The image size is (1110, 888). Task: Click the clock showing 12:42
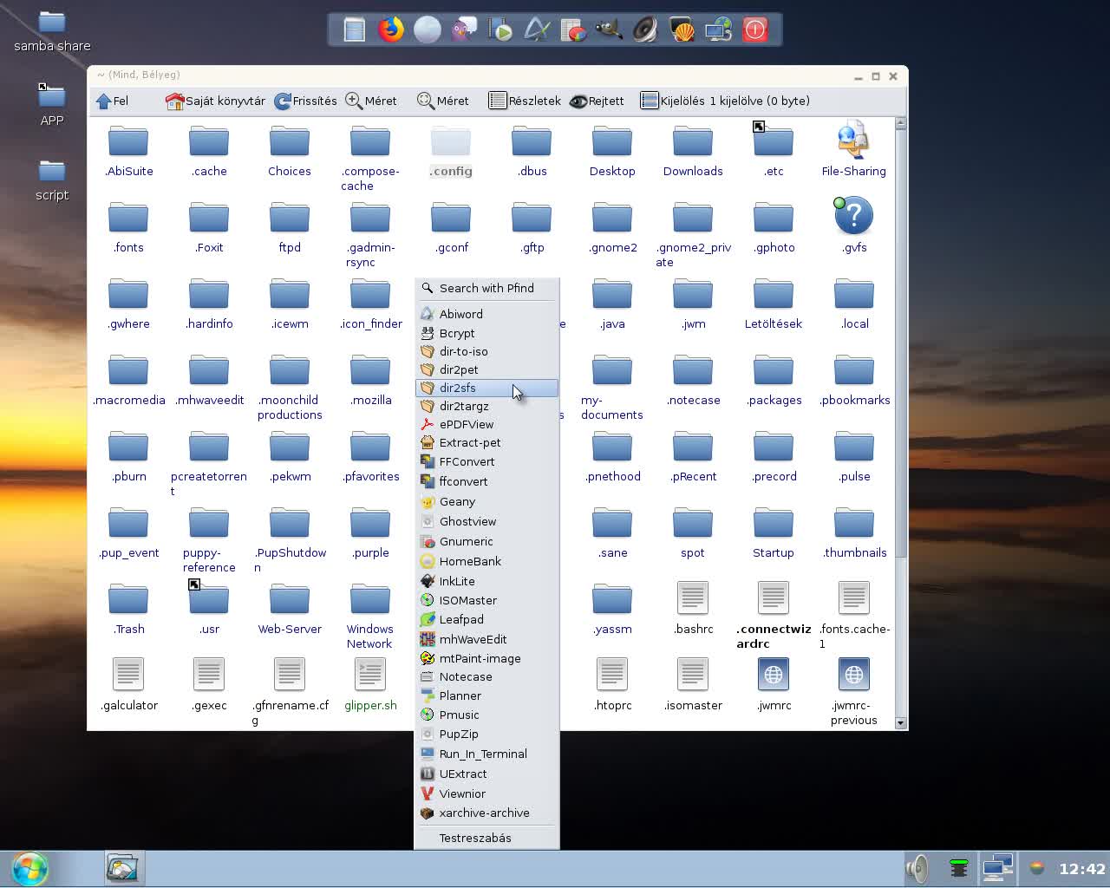[x=1081, y=869]
